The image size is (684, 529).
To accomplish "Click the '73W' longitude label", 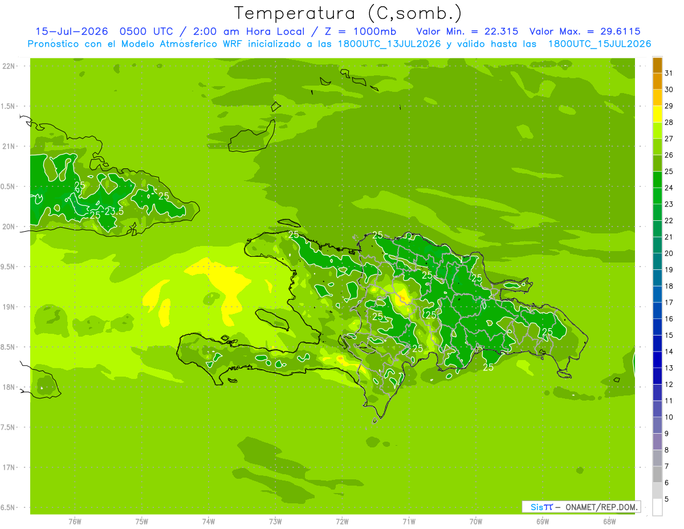I will (x=275, y=522).
